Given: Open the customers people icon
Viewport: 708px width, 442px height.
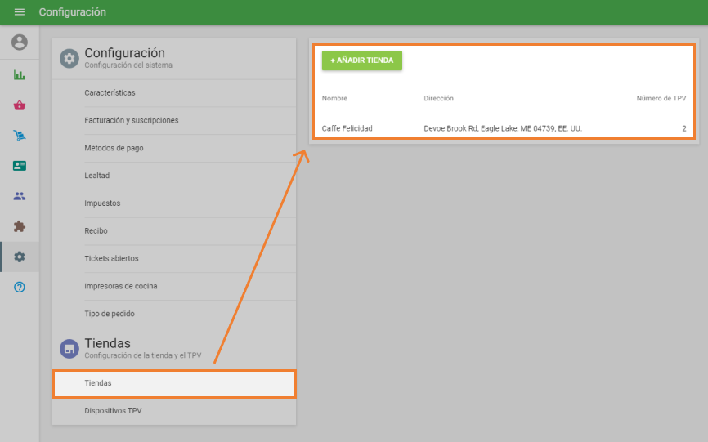Looking at the screenshot, I should point(20,196).
